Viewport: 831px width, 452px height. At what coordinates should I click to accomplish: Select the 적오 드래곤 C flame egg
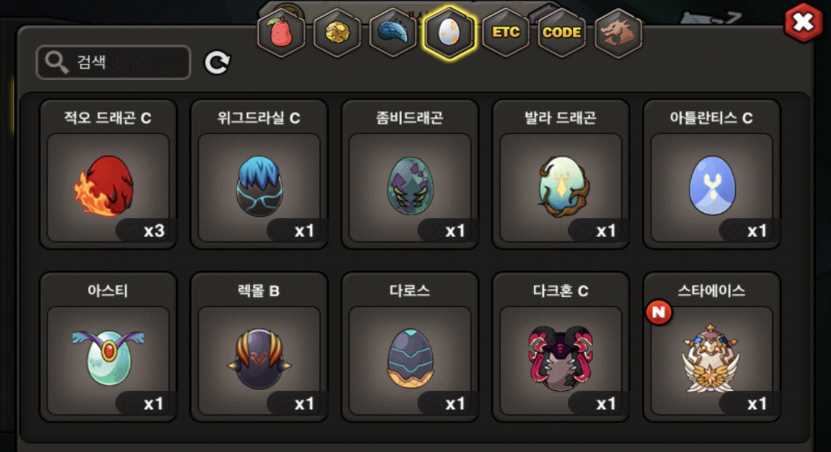tap(108, 174)
